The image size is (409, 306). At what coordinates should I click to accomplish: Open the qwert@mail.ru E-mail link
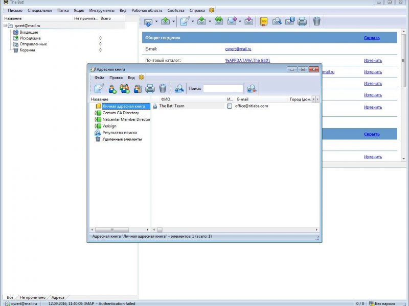tap(238, 48)
